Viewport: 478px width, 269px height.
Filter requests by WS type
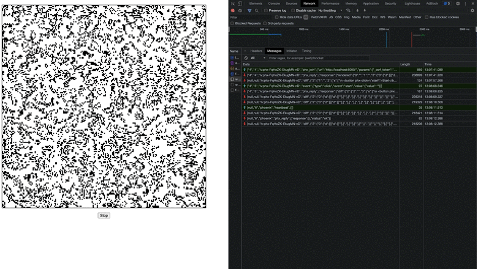tap(382, 17)
